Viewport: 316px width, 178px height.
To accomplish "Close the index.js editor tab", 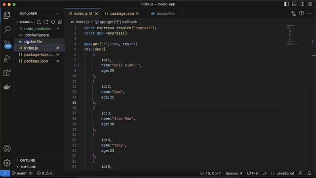I will click(x=97, y=13).
